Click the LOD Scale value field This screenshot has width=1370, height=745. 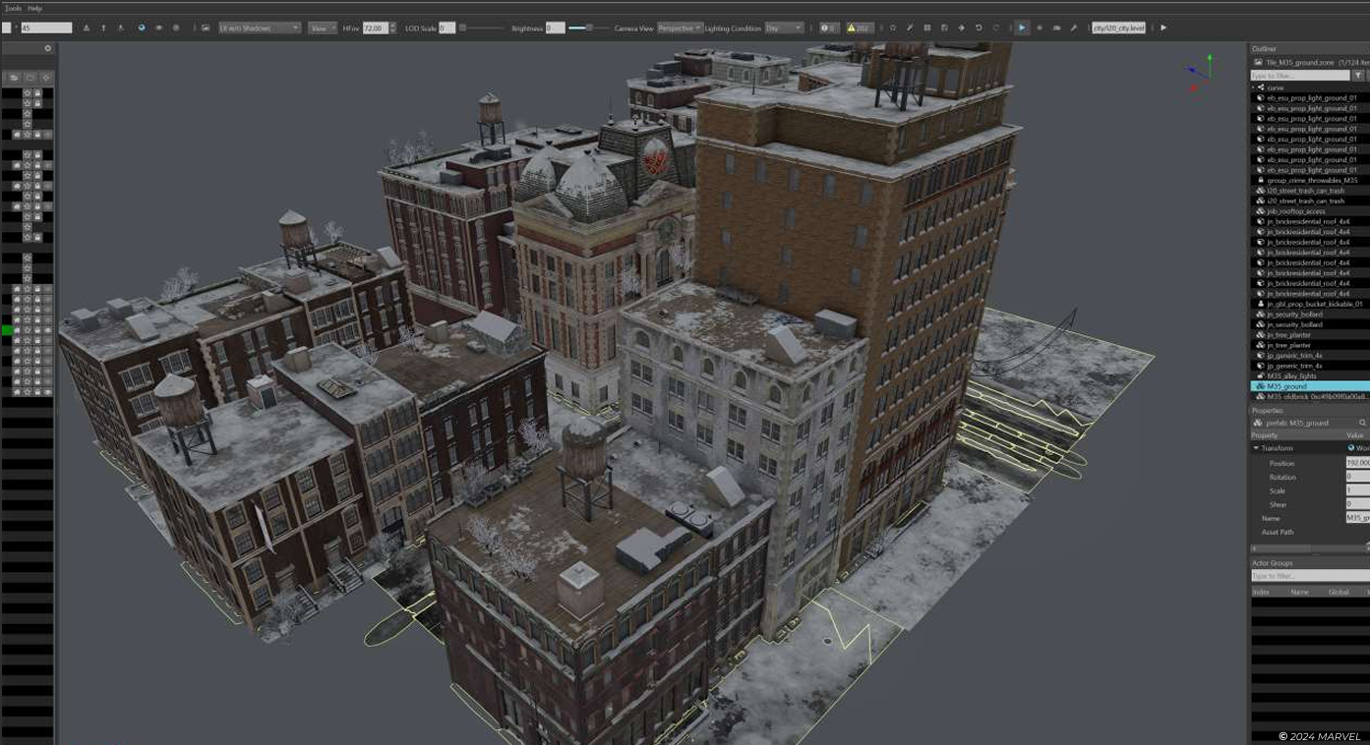click(447, 29)
